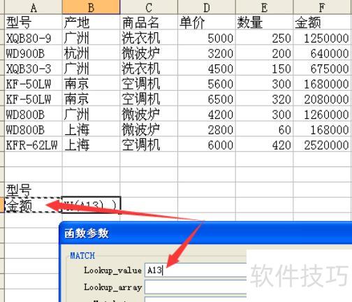Click the empty Lookup_array input field
Screen dimensions: 352x302
coord(196,287)
